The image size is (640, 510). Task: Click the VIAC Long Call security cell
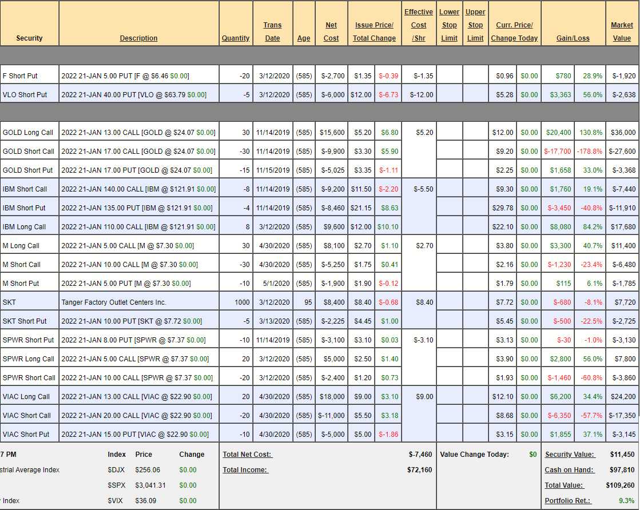(x=26, y=397)
